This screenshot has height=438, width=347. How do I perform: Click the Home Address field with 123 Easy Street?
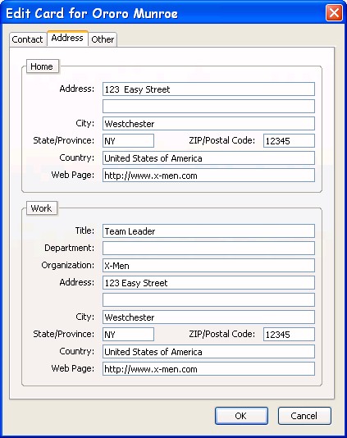208,89
